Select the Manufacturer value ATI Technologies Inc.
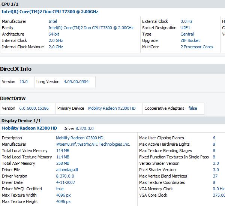 click(93, 144)
